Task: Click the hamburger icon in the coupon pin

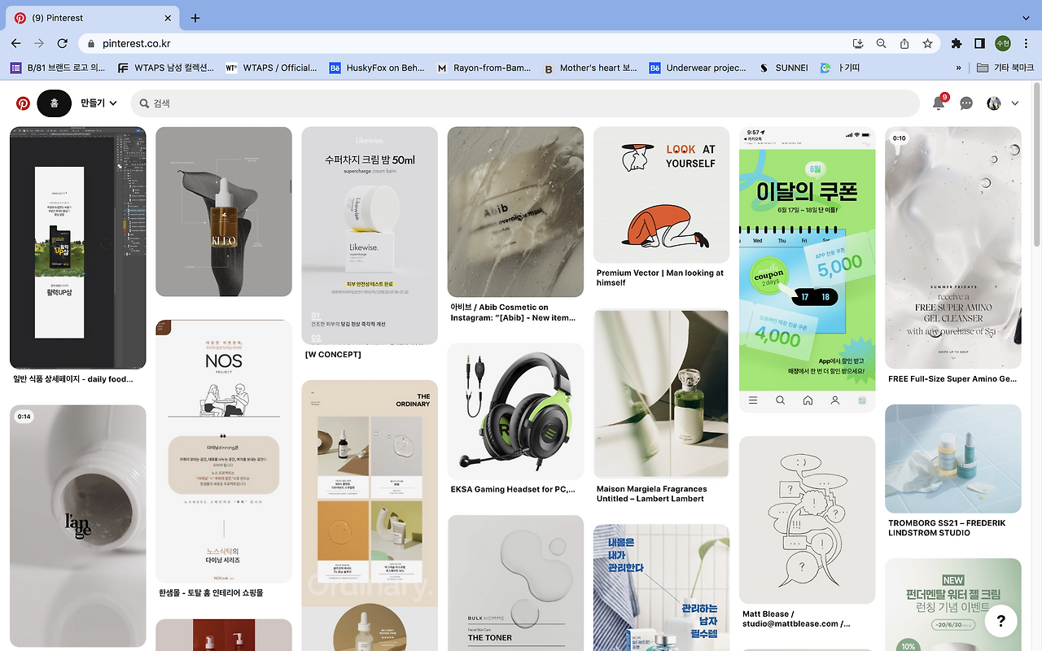Action: click(x=753, y=400)
